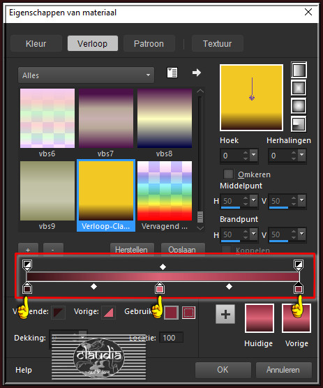Select the right transparency marker above gradient bar

pos(299,264)
